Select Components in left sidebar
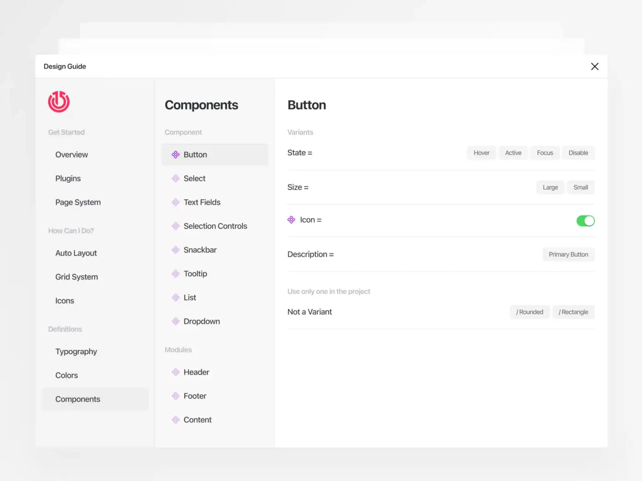 pos(95,399)
